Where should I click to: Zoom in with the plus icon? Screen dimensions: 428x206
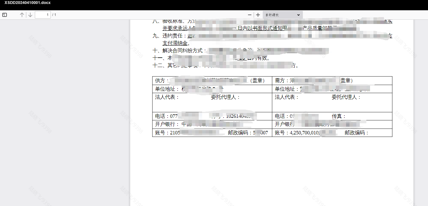[258, 15]
